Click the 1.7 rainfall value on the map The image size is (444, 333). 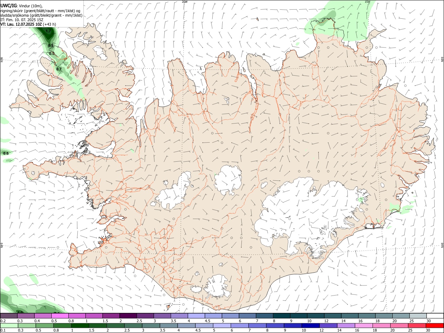(x=48, y=31)
